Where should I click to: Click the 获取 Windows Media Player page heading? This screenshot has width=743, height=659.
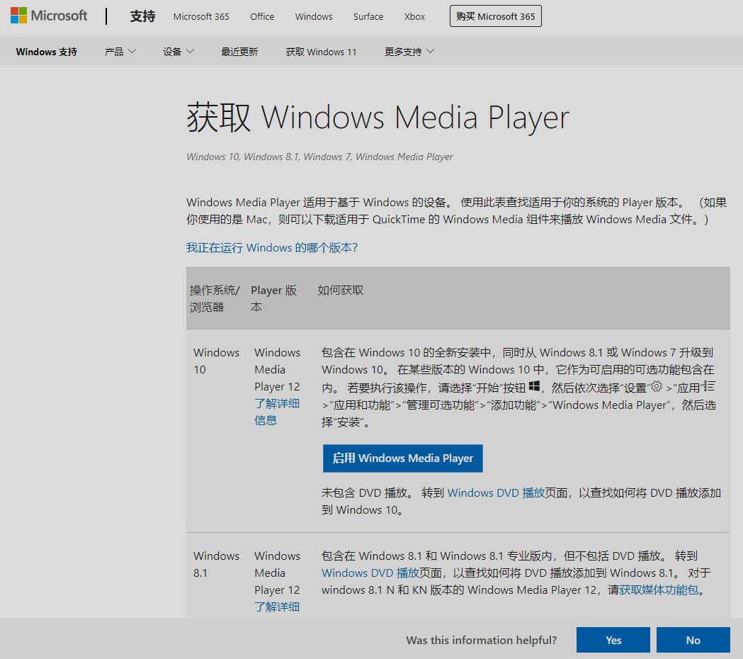(378, 118)
